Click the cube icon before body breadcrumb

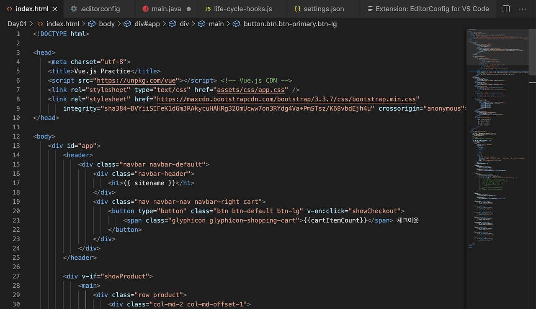click(x=92, y=24)
